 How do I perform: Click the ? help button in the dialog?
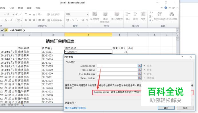pos(182,57)
